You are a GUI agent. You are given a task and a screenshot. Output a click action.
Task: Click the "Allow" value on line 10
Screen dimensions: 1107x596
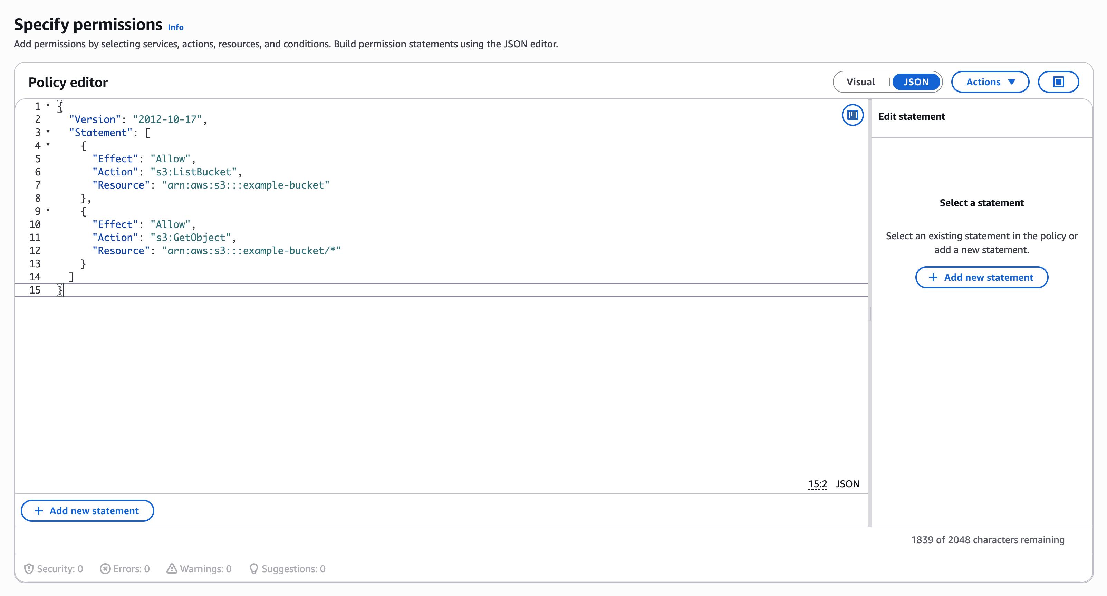pyautogui.click(x=170, y=224)
